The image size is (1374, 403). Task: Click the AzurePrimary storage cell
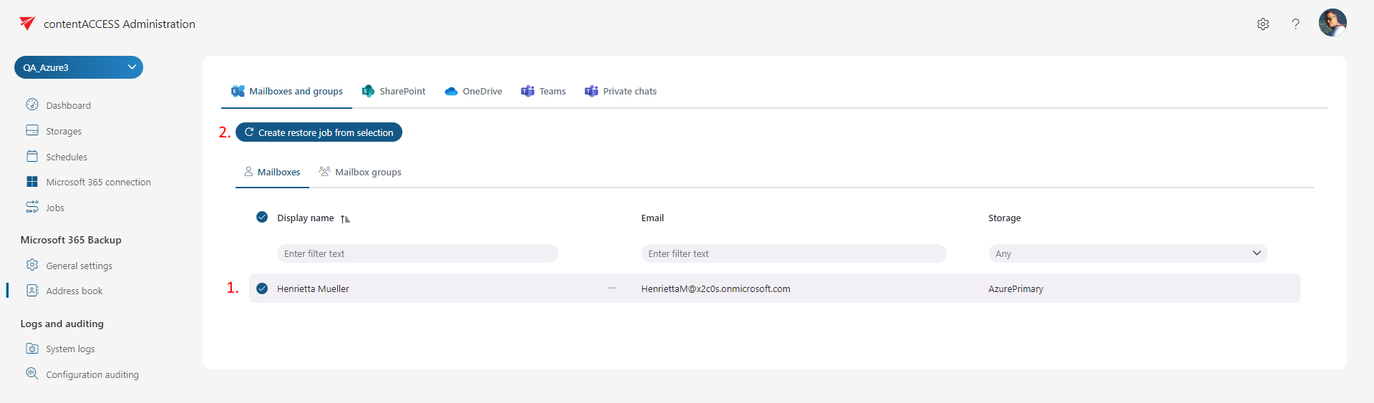(x=1015, y=289)
